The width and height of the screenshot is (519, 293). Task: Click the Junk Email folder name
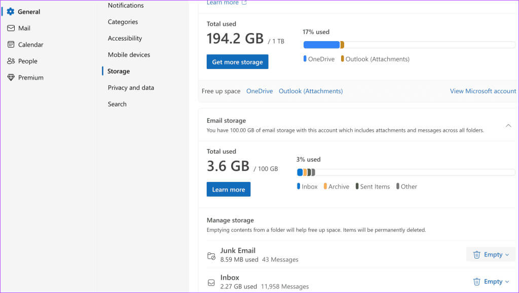(x=238, y=250)
